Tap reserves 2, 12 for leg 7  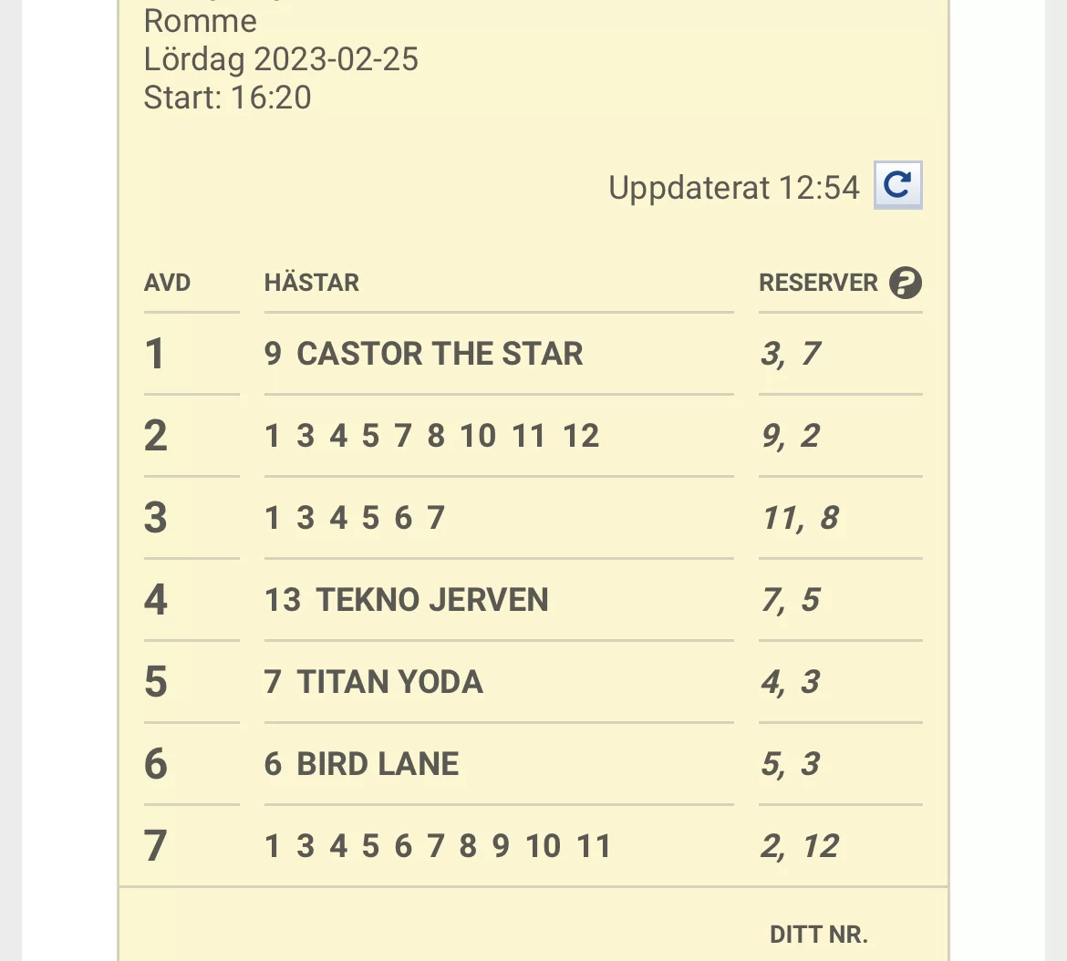click(x=800, y=846)
